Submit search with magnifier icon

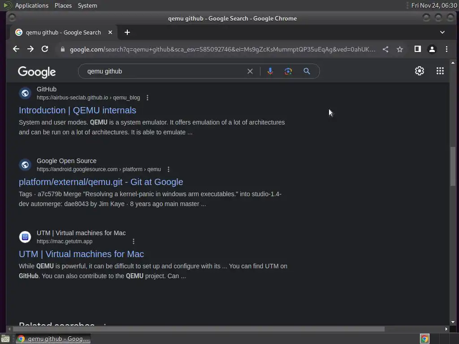tap(307, 71)
